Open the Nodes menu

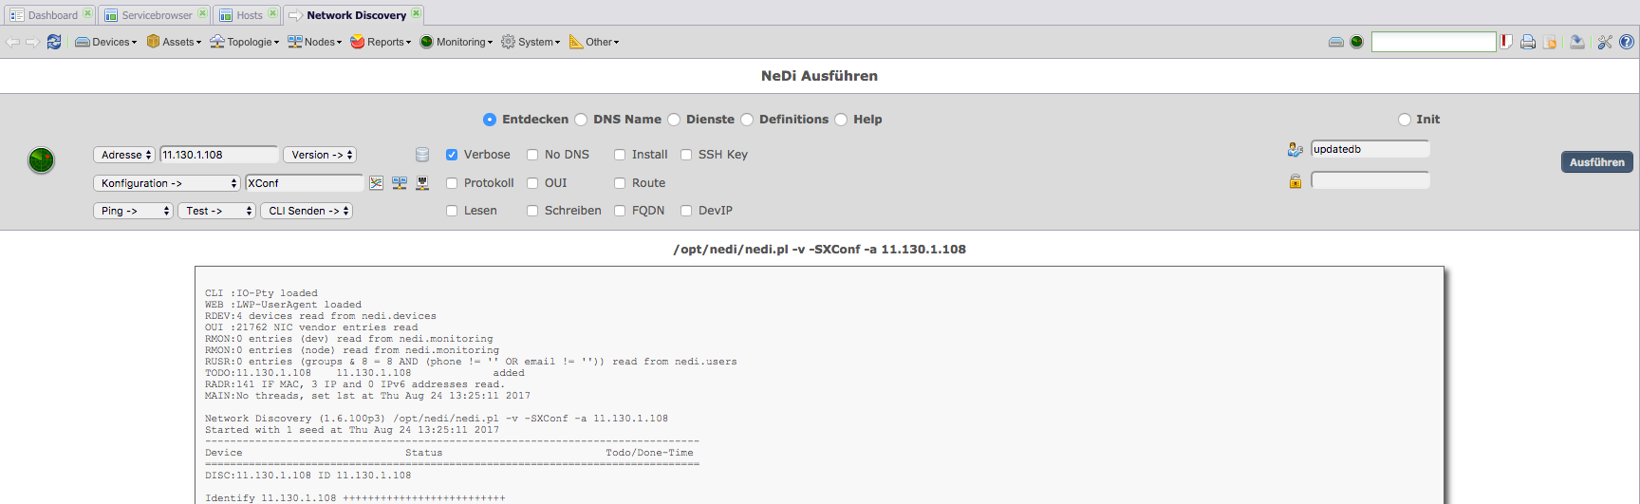click(314, 42)
